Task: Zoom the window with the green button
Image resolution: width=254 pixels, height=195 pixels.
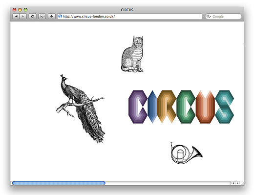Action: [x=25, y=10]
